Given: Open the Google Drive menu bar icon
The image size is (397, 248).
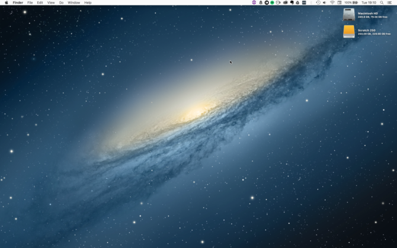Looking at the screenshot, I should 297,2.
